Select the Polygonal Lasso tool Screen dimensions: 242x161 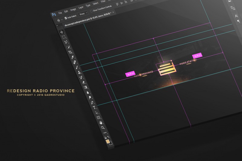pyautogui.click(x=66, y=42)
